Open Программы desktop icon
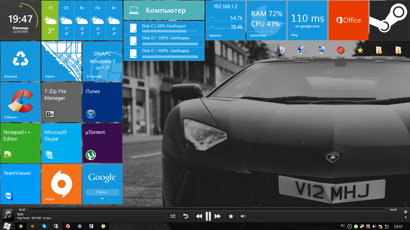 [x=321, y=53]
